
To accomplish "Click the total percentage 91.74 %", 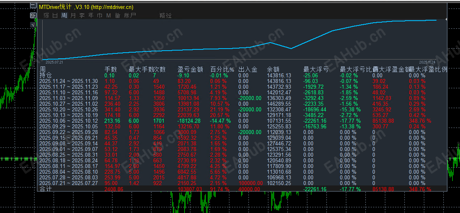I will pyautogui.click(x=220, y=189).
